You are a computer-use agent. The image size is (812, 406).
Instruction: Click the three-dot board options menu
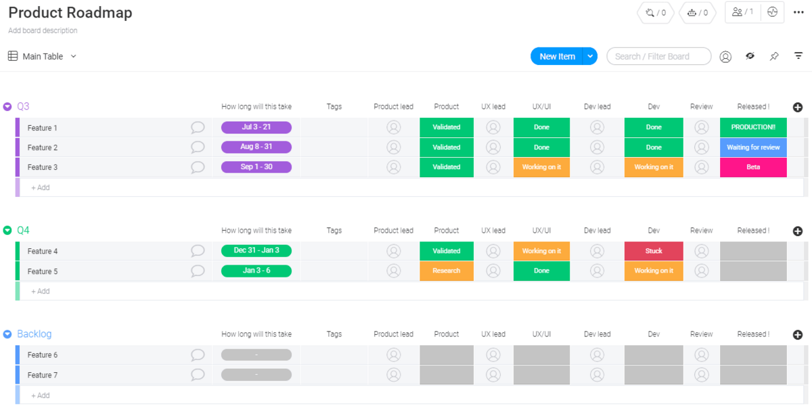(798, 12)
